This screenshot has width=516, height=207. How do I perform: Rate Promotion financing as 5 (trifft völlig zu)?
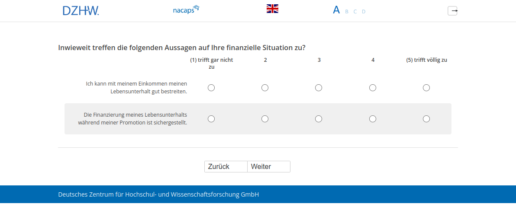tap(426, 119)
